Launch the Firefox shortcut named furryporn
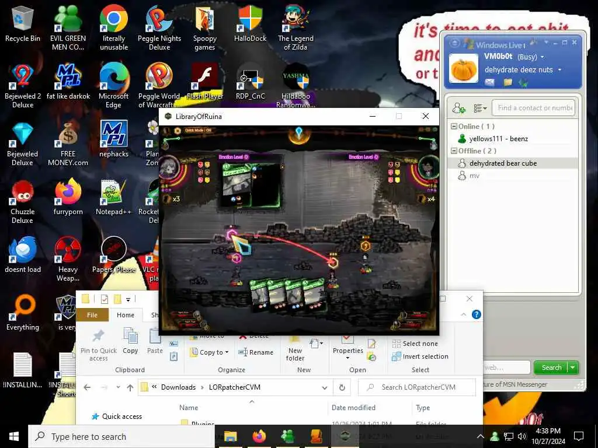Image resolution: width=598 pixels, height=448 pixels. [68, 197]
